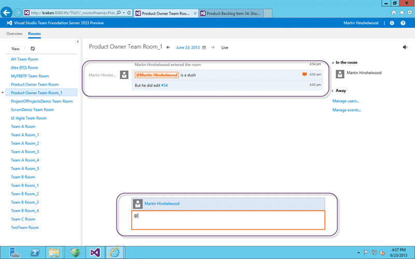Open the calendar date picker icon
This screenshot has height=259, width=415.
tap(204, 48)
